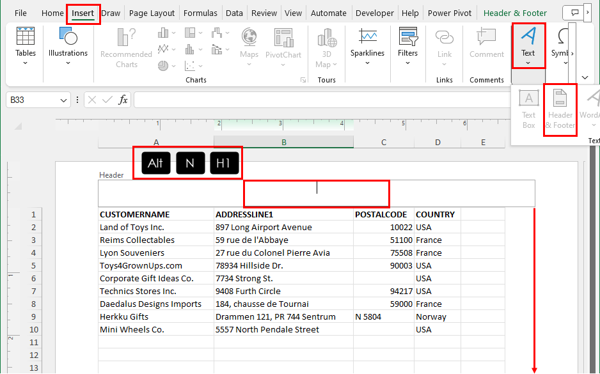The width and height of the screenshot is (600, 374).
Task: Open the Illustrations menu
Action: click(68, 46)
